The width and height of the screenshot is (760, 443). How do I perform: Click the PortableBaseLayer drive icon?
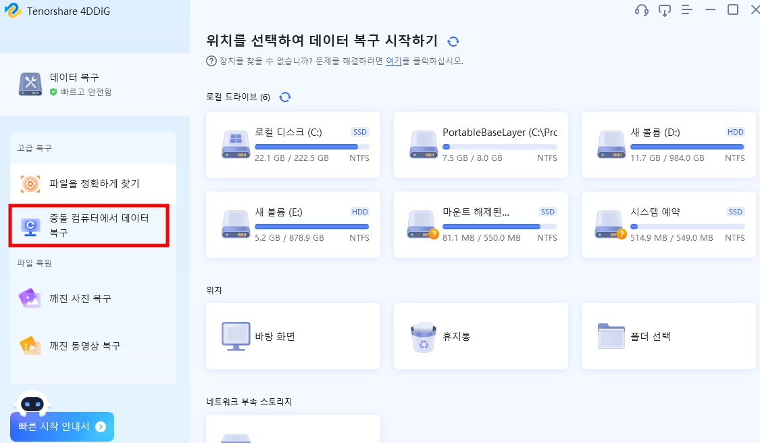424,145
